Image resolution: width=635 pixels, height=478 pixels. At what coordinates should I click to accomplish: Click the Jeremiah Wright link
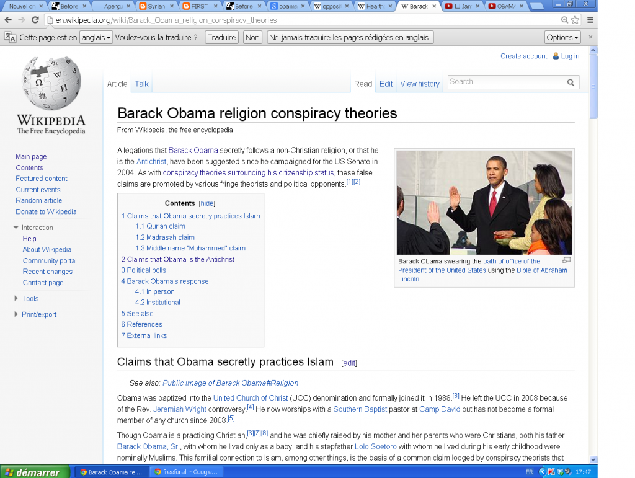[x=180, y=409]
